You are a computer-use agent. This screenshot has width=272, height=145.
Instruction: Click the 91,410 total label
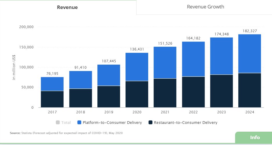coord(80,68)
